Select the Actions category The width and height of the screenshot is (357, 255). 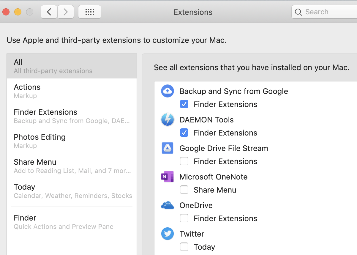[x=72, y=91]
